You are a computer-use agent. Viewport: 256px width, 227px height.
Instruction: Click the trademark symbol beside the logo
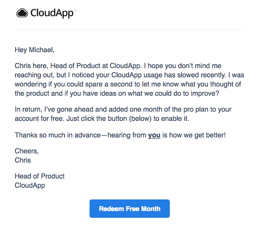point(75,10)
